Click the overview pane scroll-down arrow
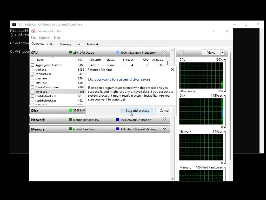The height and width of the screenshot is (200, 266). point(172,179)
